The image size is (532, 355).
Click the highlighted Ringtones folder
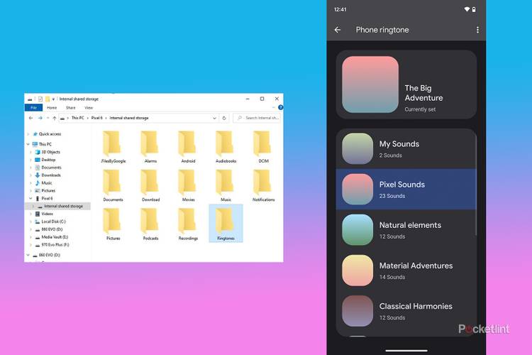coord(226,223)
